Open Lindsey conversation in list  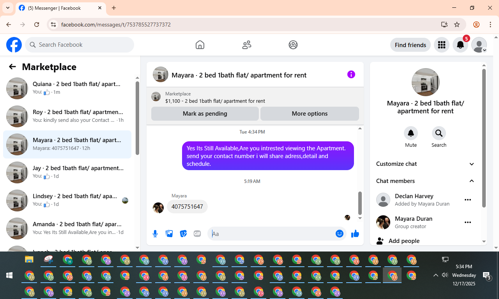tap(67, 201)
